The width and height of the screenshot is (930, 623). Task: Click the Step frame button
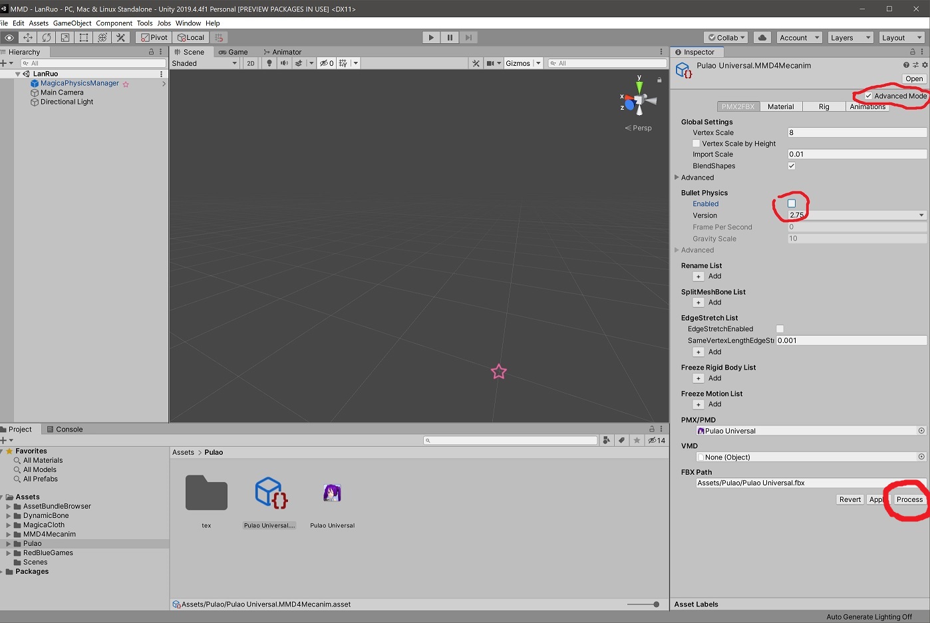pyautogui.click(x=468, y=38)
